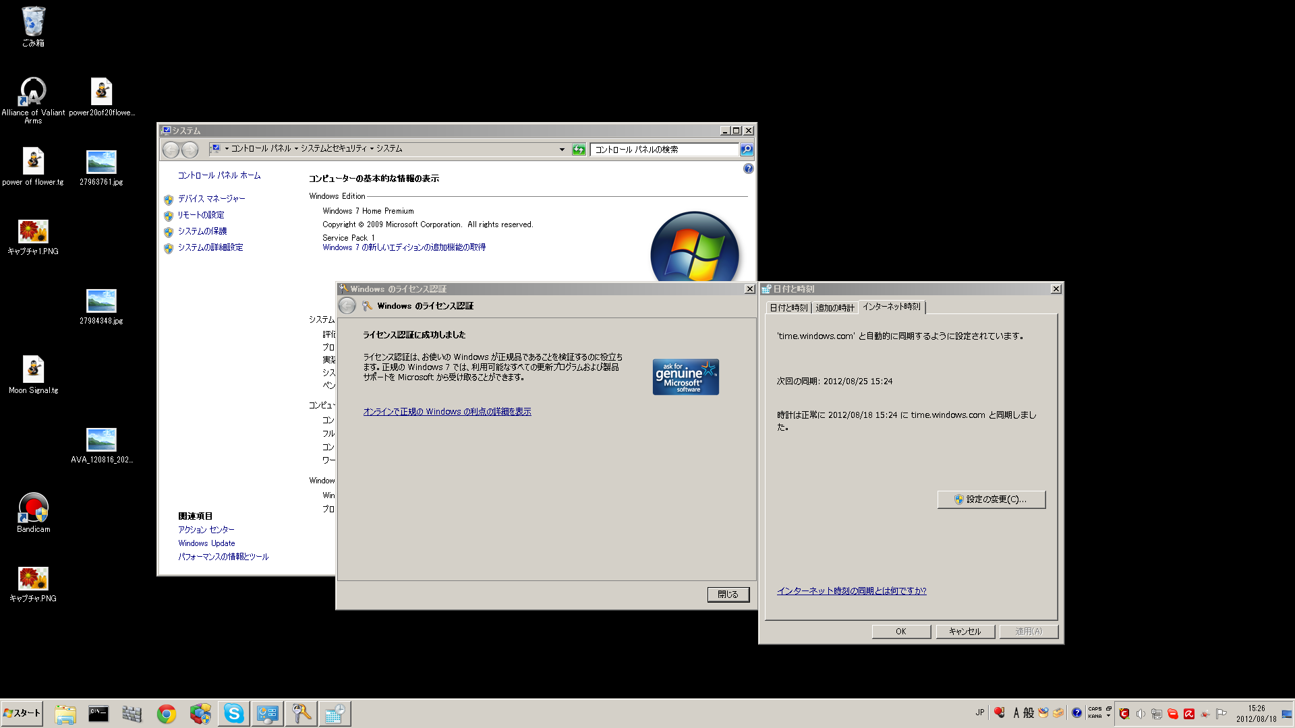Screen dimensions: 1295x728
Task: Open internet time sync help link
Action: 851,591
